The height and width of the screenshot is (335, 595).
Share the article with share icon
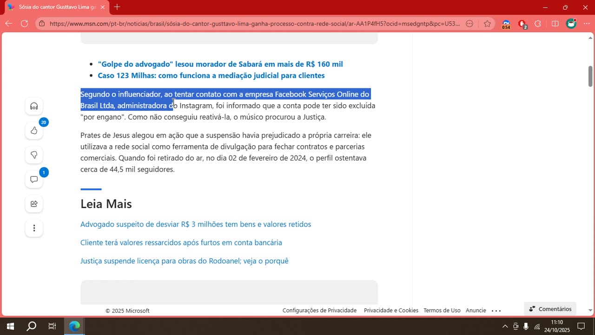point(34,204)
